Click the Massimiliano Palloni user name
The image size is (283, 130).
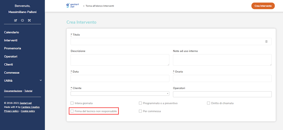pyautogui.click(x=22, y=12)
